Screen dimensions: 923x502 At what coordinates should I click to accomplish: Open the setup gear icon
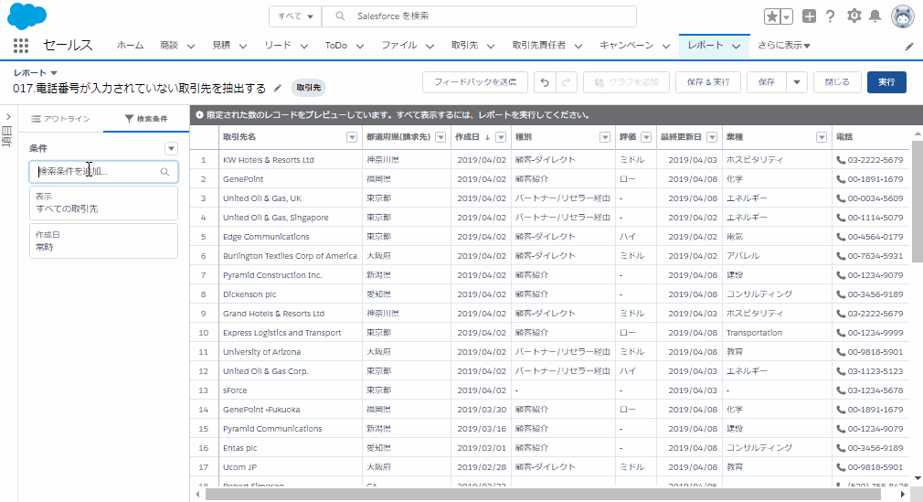[854, 16]
